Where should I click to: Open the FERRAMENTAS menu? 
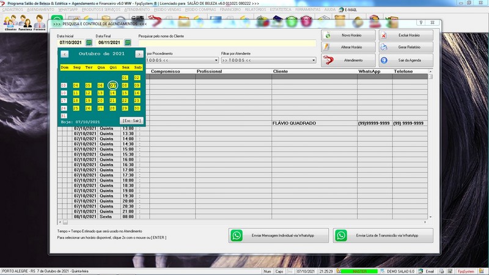(x=308, y=10)
